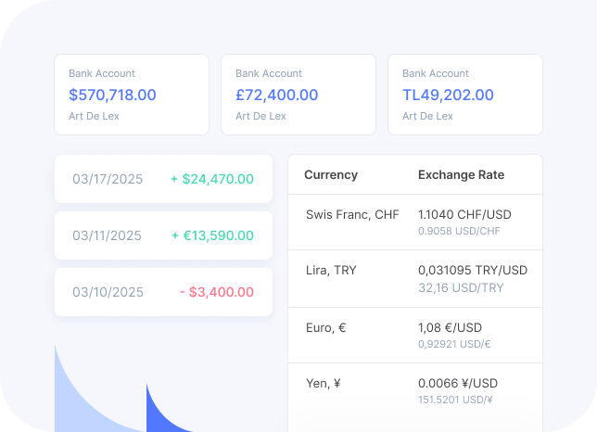Click Art De Lex under £72,400.00

(x=260, y=116)
